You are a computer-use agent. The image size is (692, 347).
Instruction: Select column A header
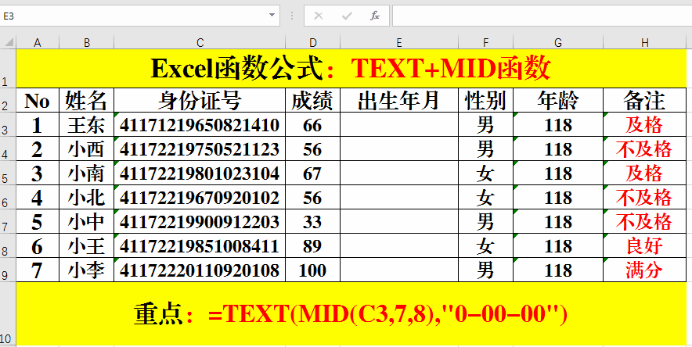[x=38, y=42]
